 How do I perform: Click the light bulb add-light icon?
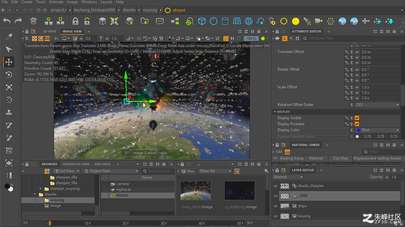pyautogui.click(x=272, y=21)
